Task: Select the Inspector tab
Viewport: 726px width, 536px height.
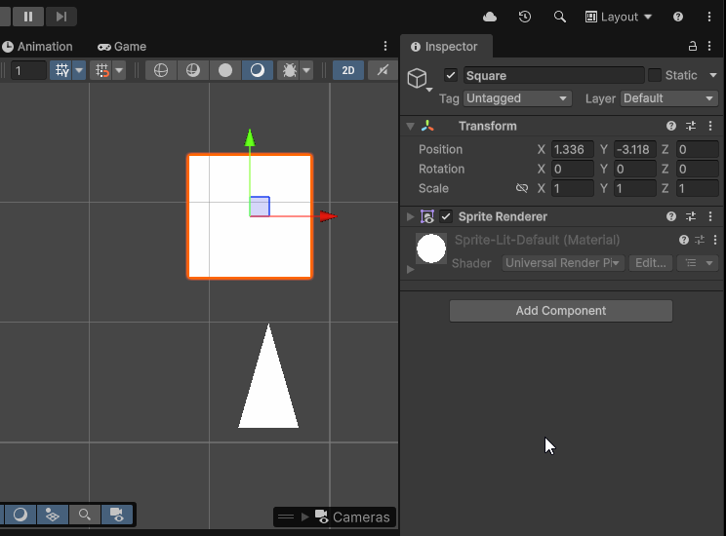Action: 444,47
